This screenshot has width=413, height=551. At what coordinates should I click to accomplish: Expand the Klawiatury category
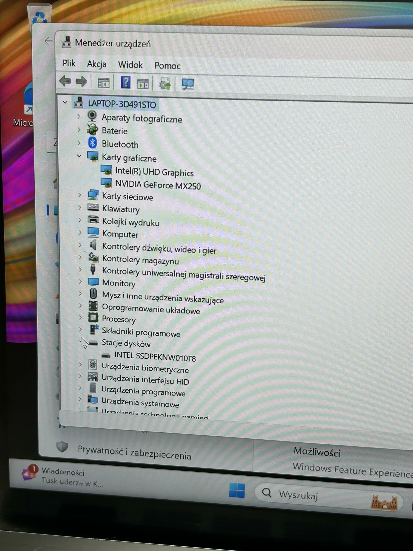pyautogui.click(x=80, y=207)
